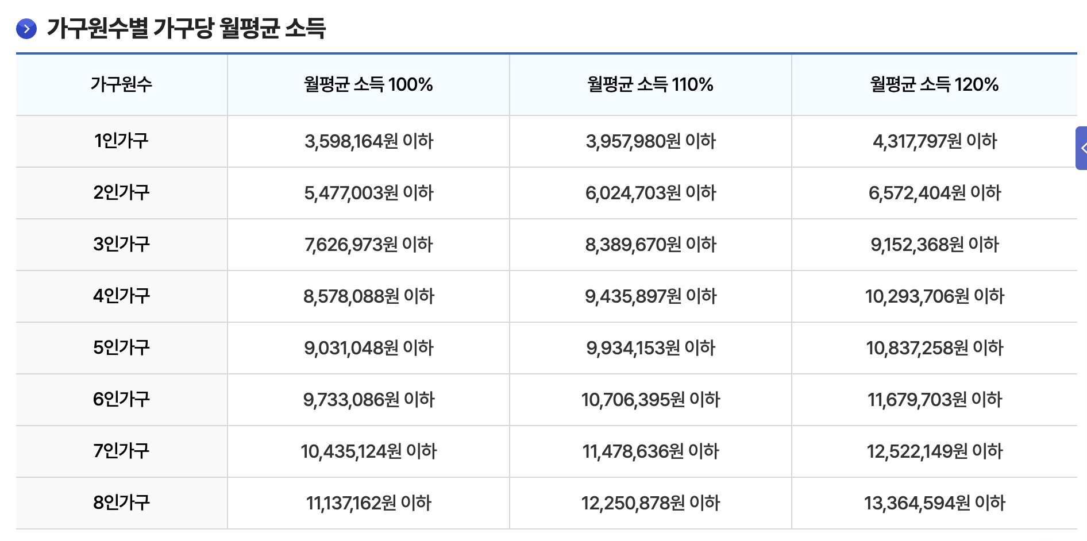Click the 월평균 소득 110% column header

pyautogui.click(x=650, y=84)
